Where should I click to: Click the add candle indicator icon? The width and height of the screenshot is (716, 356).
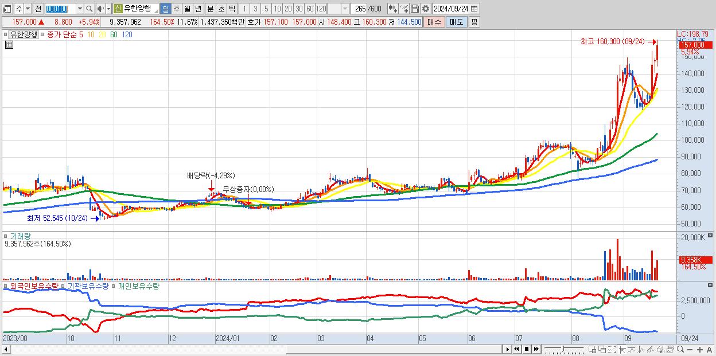392,9
